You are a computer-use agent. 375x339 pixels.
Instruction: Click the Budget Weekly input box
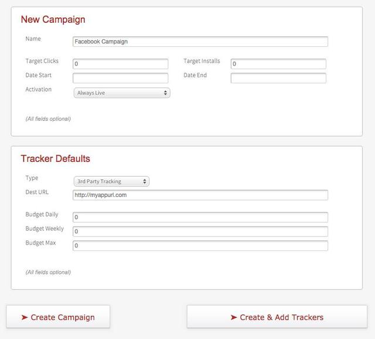[200, 231]
